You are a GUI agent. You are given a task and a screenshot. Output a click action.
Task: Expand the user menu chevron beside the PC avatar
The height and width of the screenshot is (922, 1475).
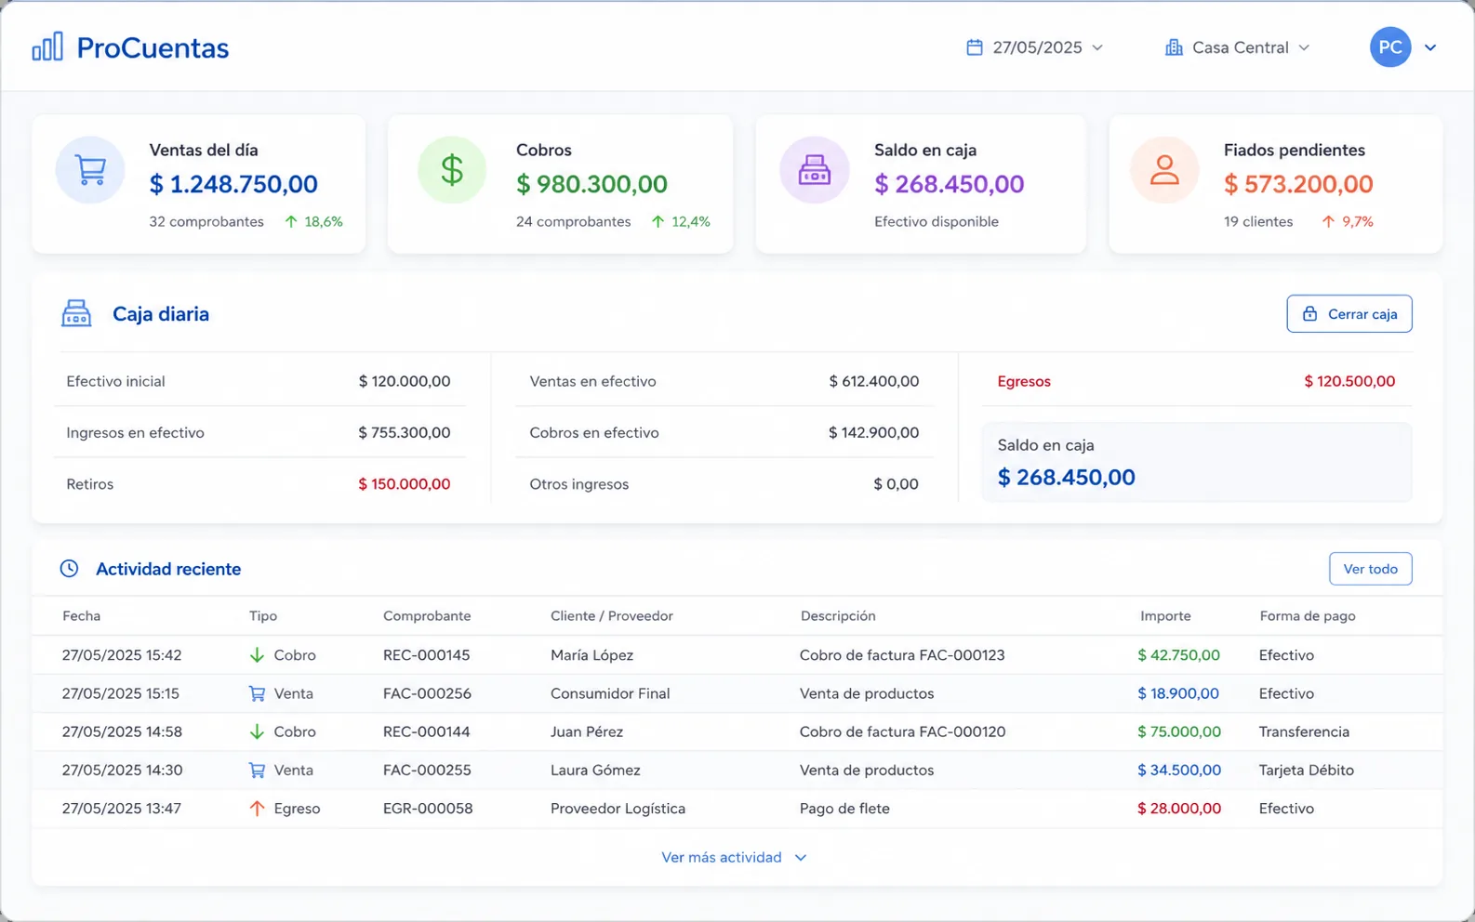1430,47
